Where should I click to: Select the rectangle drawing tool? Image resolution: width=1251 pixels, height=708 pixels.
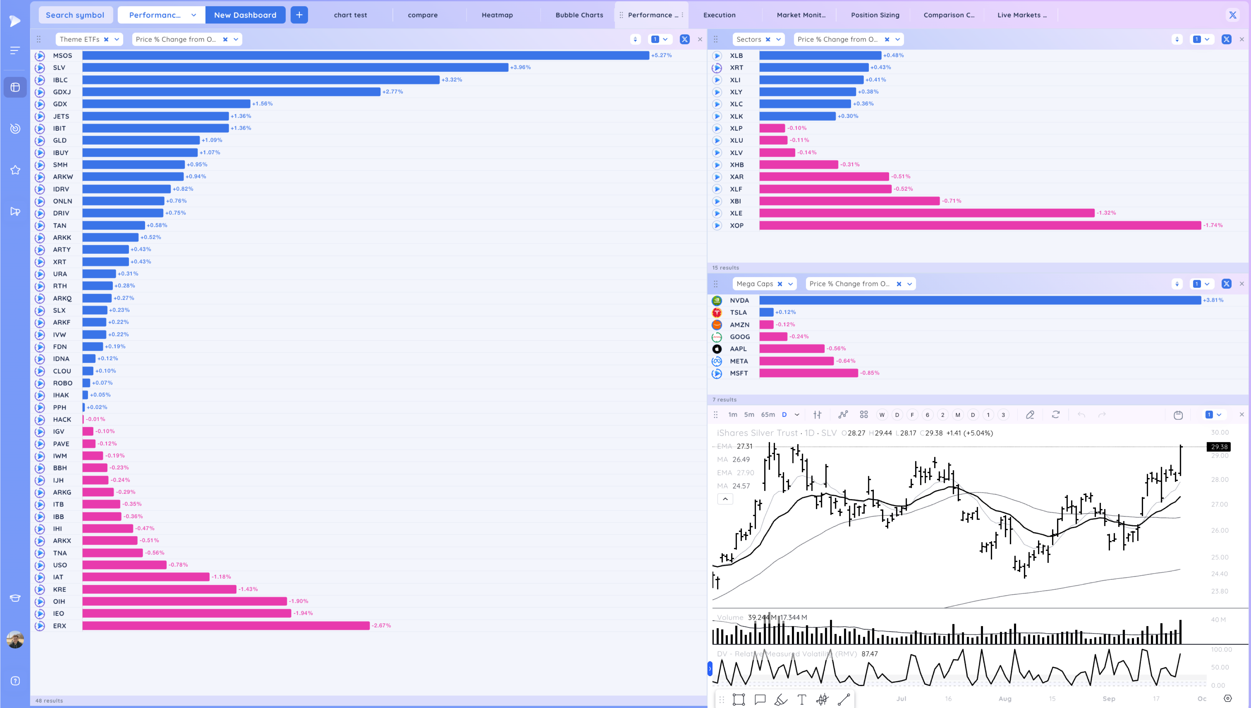click(x=738, y=699)
